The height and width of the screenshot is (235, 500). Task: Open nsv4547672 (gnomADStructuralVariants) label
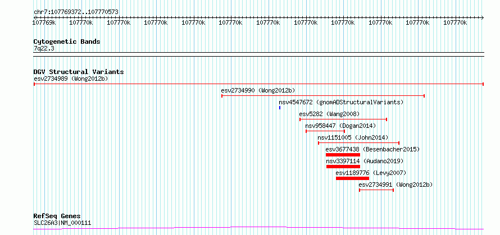[x=341, y=102]
